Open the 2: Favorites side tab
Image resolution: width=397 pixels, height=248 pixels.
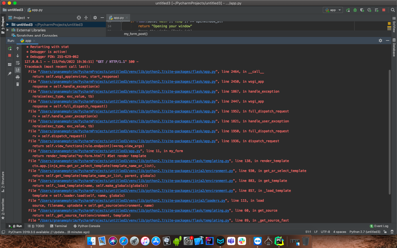3,209
